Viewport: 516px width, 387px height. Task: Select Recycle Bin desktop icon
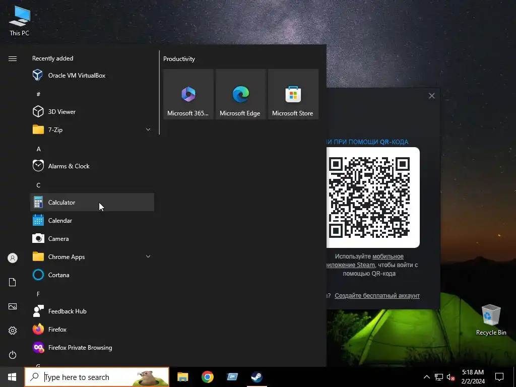point(491,320)
